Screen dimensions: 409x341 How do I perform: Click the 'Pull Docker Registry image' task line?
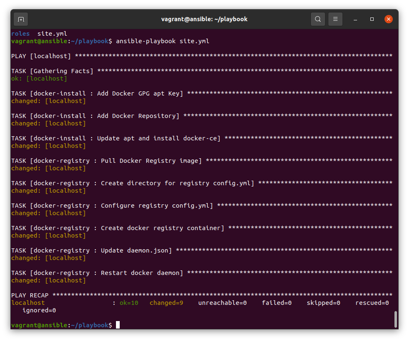click(x=202, y=161)
